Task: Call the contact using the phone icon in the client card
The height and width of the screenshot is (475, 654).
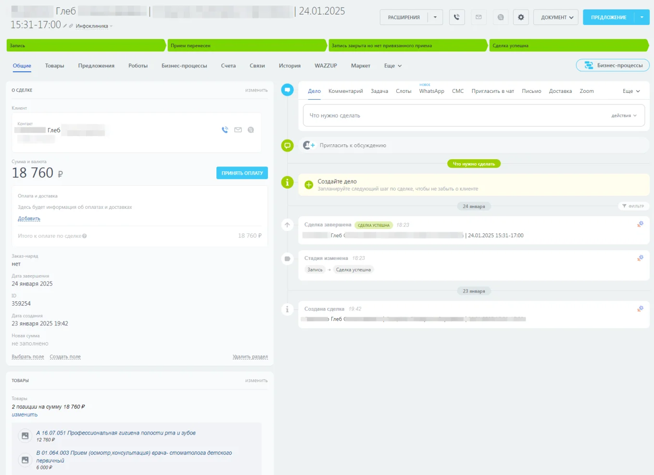Action: tap(225, 130)
